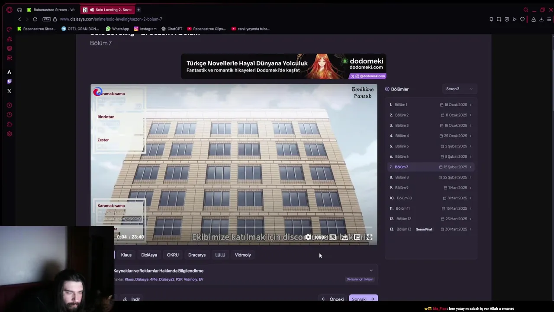Reload the page with the refresh icon

click(x=35, y=19)
